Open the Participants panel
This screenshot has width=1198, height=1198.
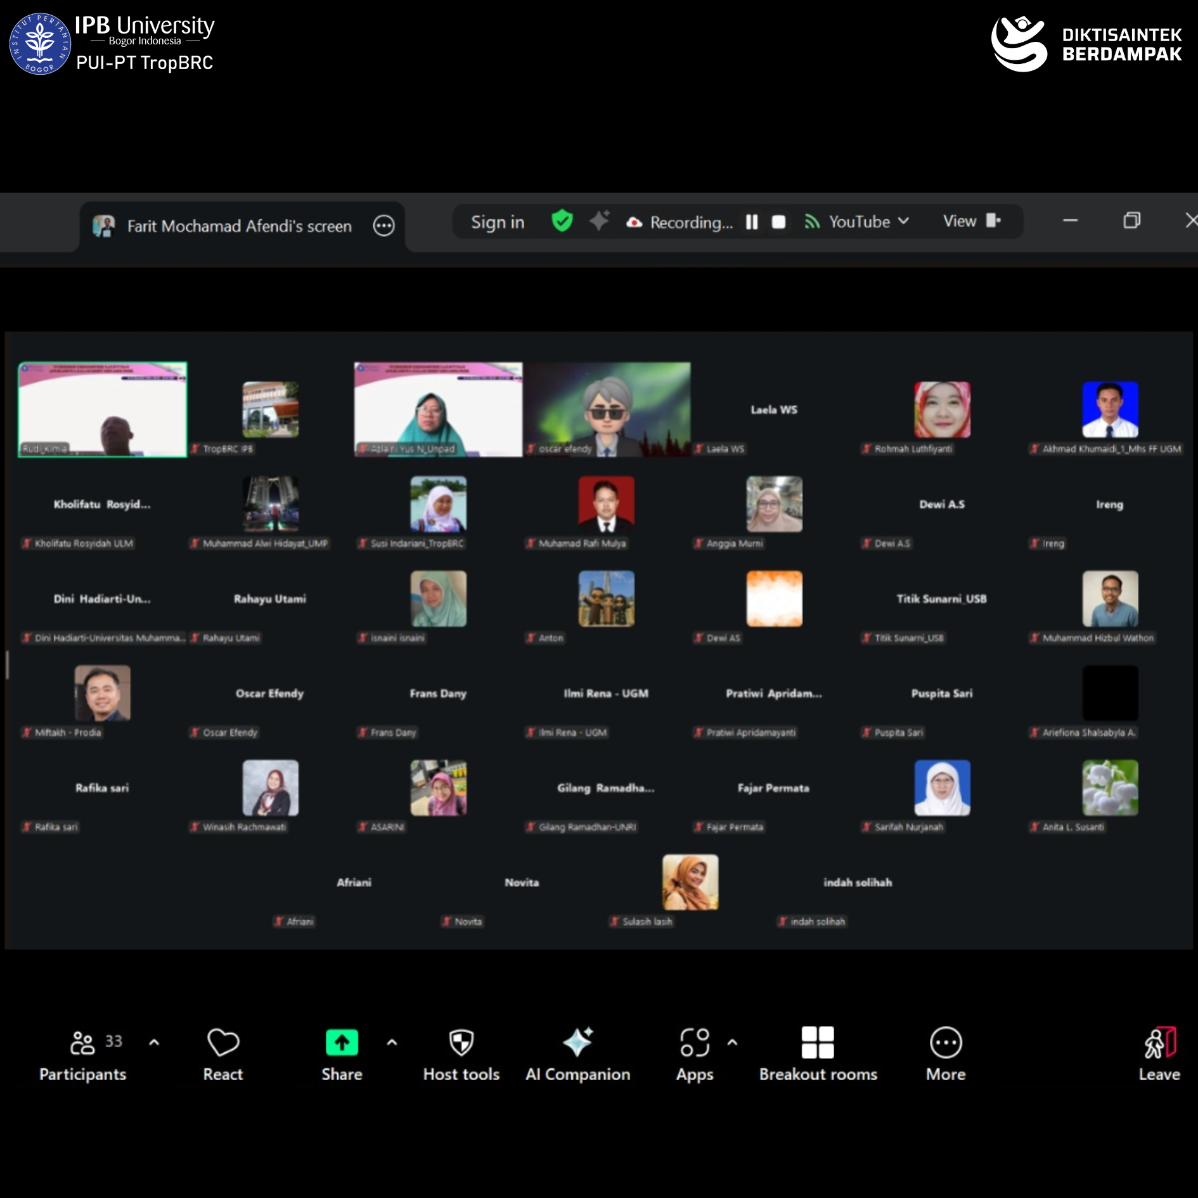(x=83, y=1054)
